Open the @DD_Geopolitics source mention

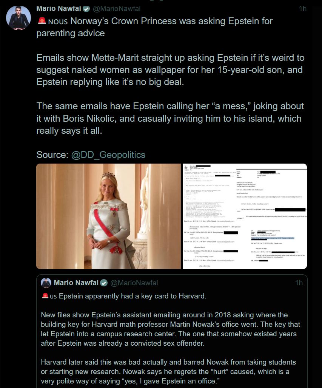click(x=108, y=155)
